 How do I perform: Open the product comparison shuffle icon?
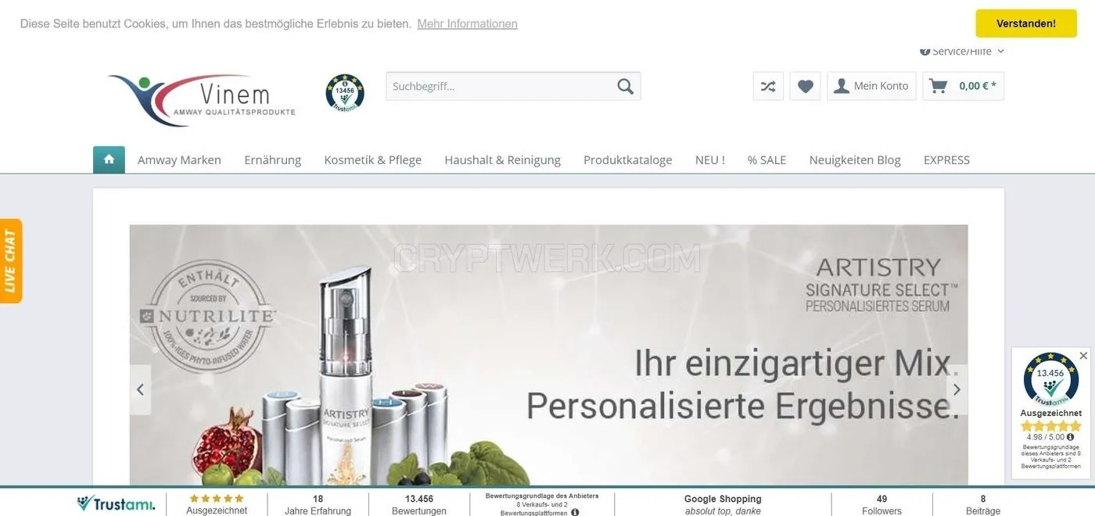click(x=768, y=86)
